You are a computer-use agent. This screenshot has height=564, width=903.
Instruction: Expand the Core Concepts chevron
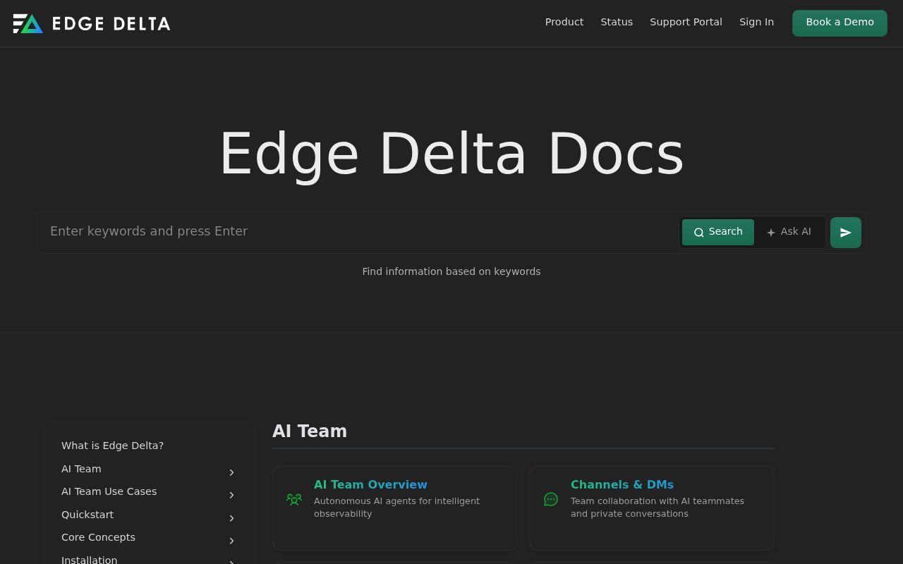click(x=231, y=541)
